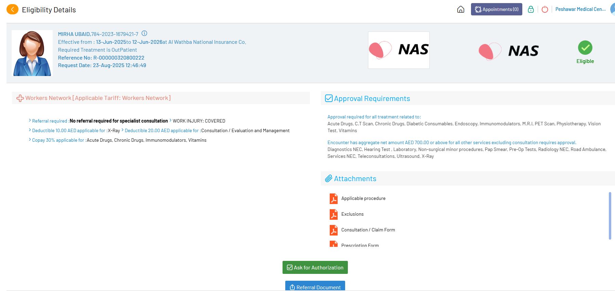Open Consultation / Claim Form PDF icon

tap(333, 230)
